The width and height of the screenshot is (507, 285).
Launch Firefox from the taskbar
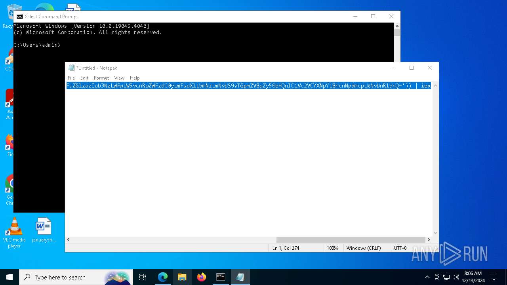(202, 277)
